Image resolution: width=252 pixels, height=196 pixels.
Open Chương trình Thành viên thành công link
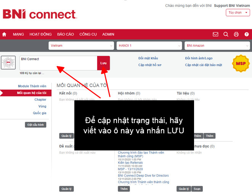click(x=143, y=182)
